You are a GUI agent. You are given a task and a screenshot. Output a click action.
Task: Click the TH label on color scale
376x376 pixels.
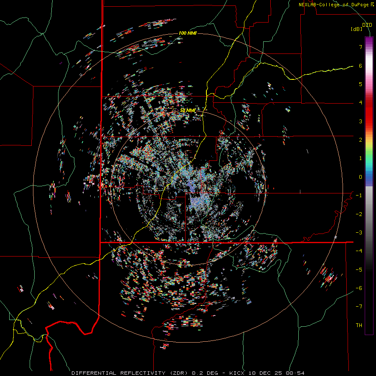tap(359, 325)
